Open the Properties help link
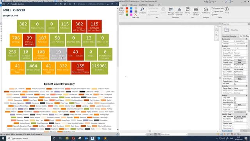This screenshot has width=250, height=141. [x=227, y=131]
